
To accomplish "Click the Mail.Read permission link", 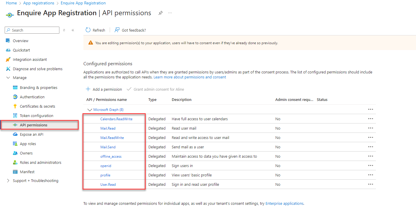I will 108,128.
